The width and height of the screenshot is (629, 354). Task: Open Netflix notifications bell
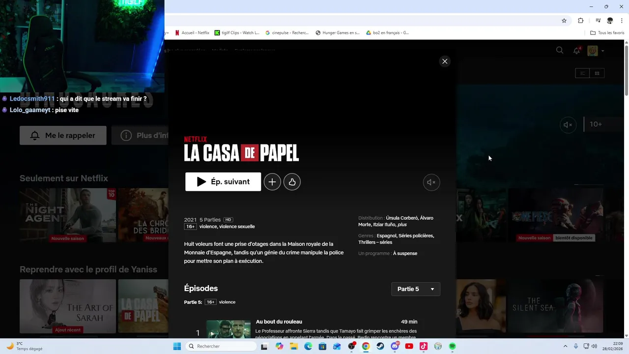tap(577, 51)
